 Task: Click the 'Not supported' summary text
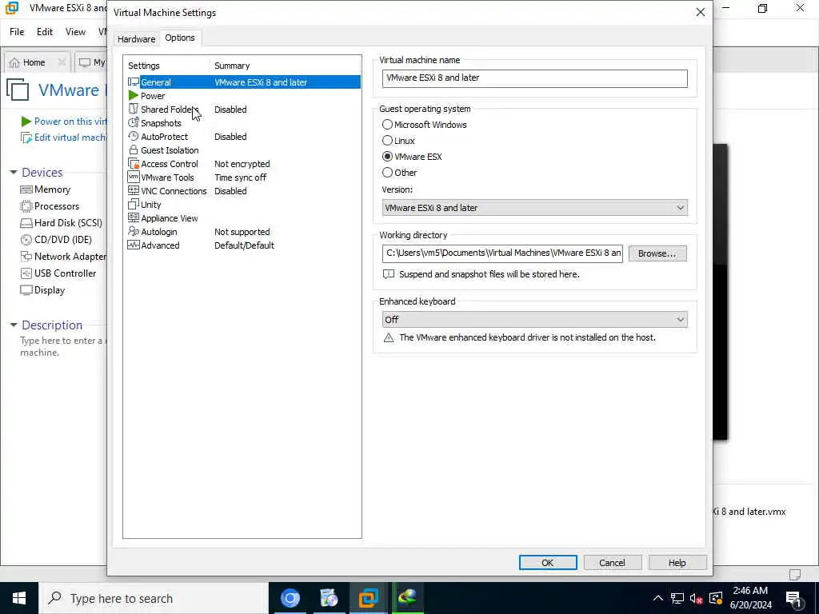coord(242,232)
